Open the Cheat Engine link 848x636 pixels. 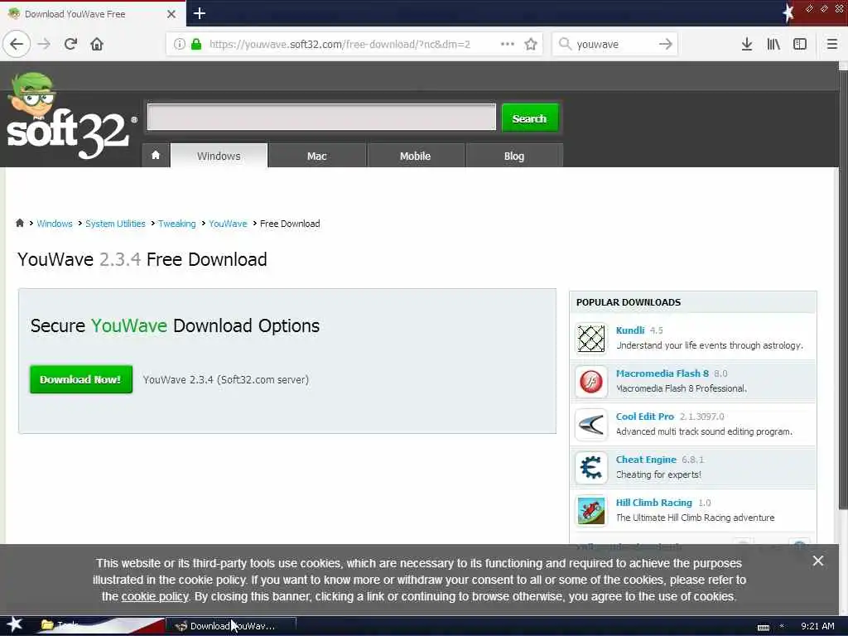(x=646, y=459)
